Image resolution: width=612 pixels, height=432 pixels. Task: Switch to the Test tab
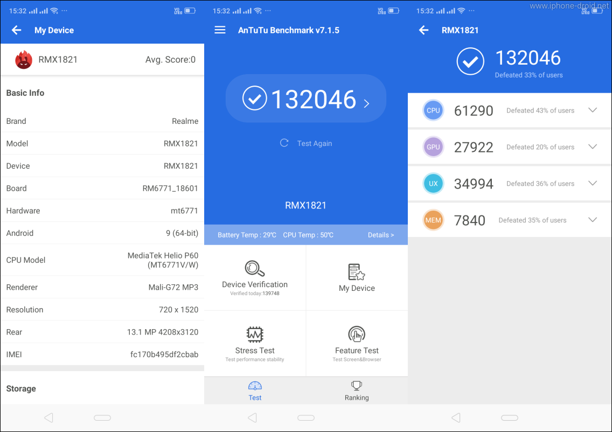(255, 391)
